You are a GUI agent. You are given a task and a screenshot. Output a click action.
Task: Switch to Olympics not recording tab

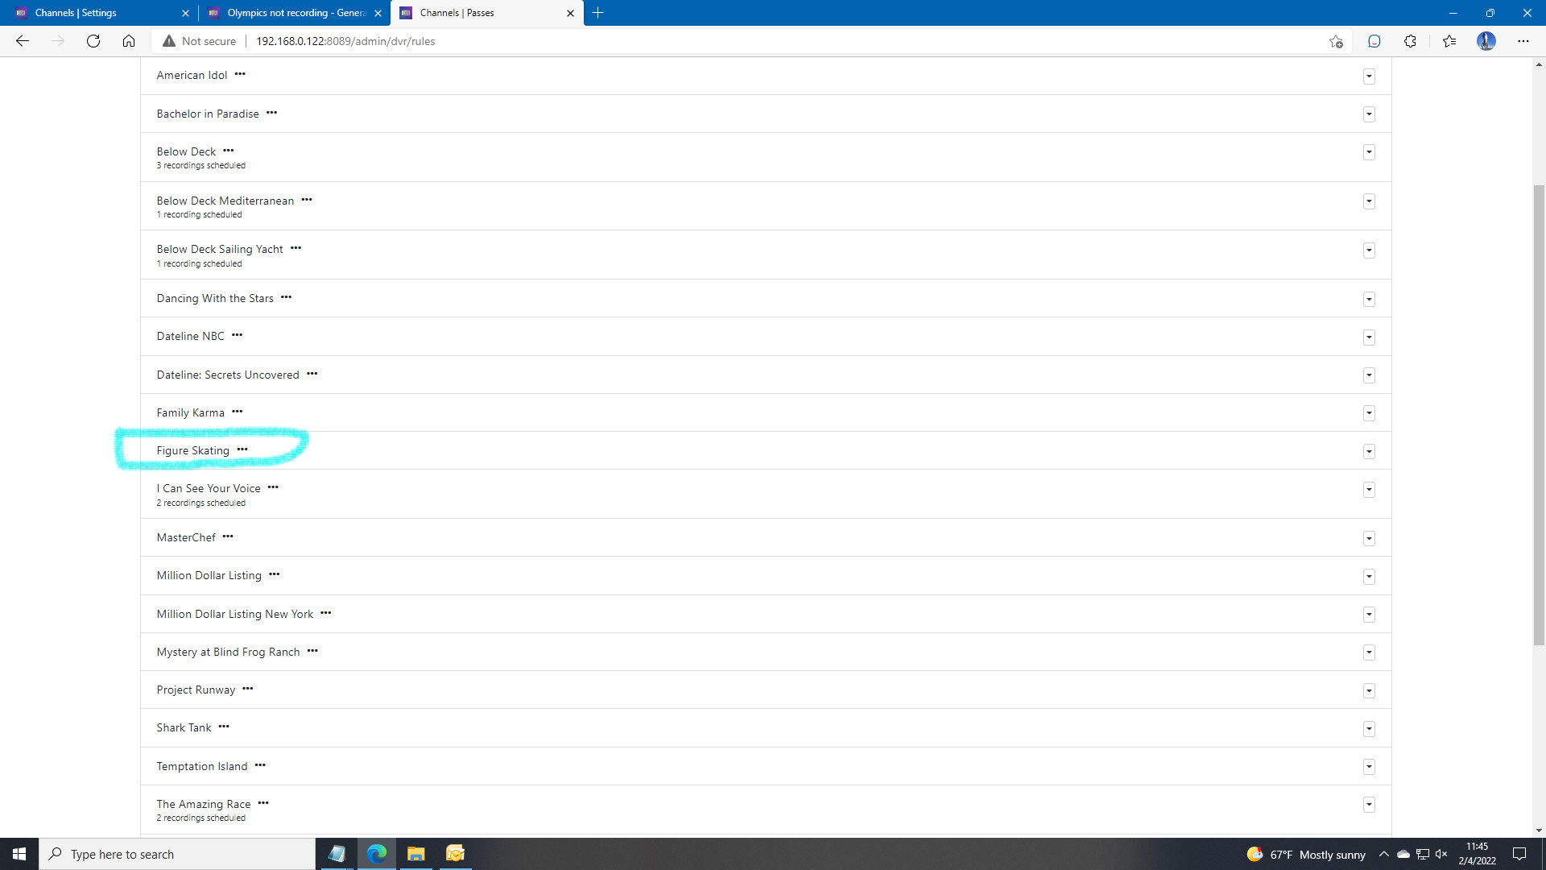pos(296,13)
